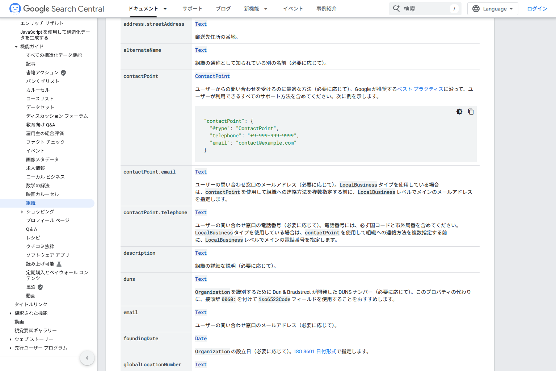The height and width of the screenshot is (371, 556).
Task: Click the address.streetAddress property name
Action: [x=154, y=24]
